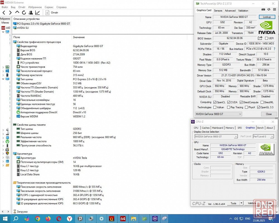Toggle the DirectCompute checkbox

(241, 102)
